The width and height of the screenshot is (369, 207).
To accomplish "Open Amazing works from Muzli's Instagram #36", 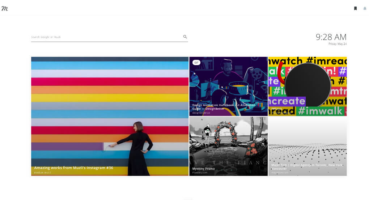I will pos(73,168).
